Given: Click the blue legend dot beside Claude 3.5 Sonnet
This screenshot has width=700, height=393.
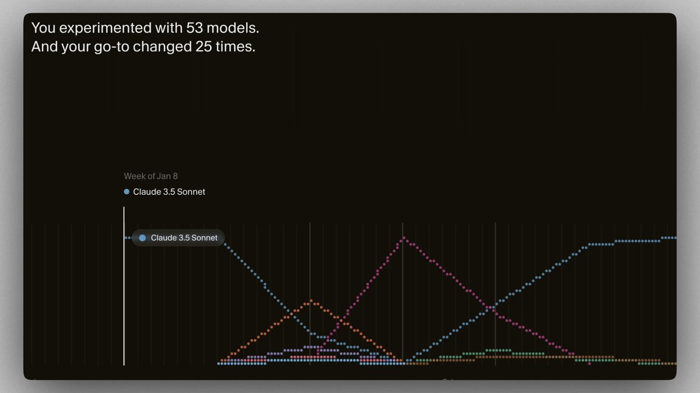Looking at the screenshot, I should pyautogui.click(x=127, y=192).
